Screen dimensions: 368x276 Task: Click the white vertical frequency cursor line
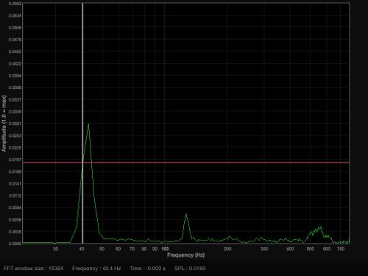click(x=82, y=123)
